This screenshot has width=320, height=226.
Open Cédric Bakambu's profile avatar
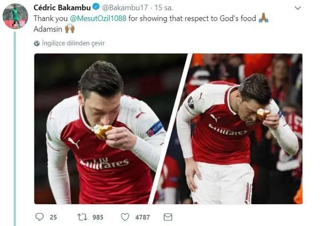[15, 16]
